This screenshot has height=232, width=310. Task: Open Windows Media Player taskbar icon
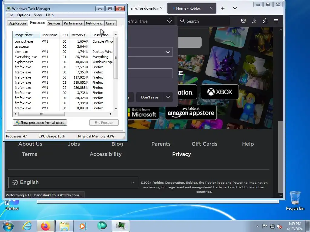pos(82,226)
